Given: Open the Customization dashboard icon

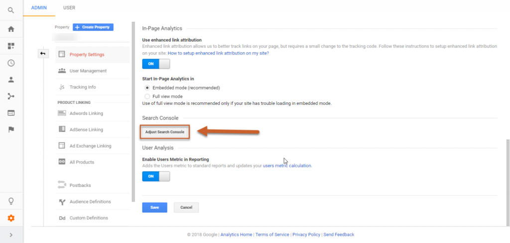Looking at the screenshot, I should [x=11, y=46].
